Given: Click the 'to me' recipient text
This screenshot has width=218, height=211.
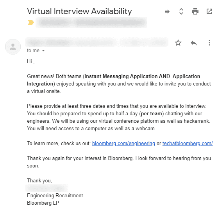Looking at the screenshot, I should [33, 51].
